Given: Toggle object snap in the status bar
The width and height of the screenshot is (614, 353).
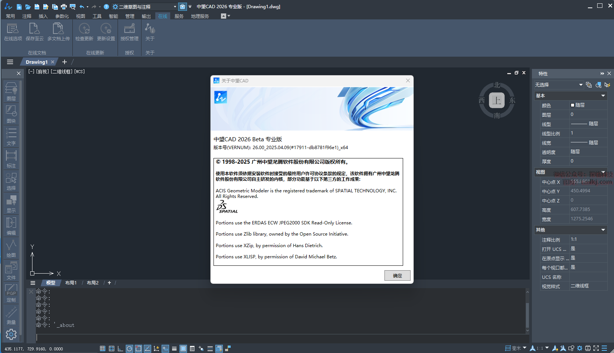Looking at the screenshot, I should point(138,349).
